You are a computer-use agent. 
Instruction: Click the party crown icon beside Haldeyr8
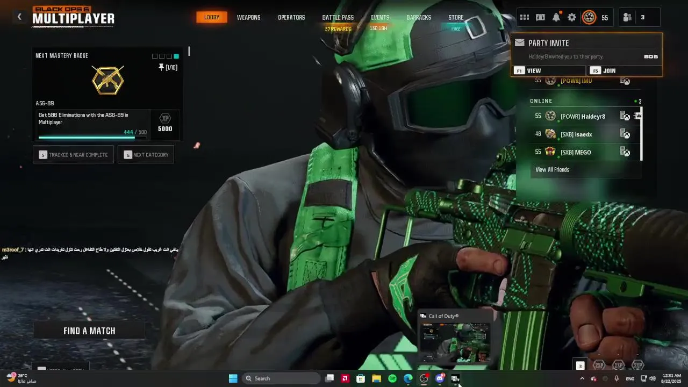(x=637, y=116)
